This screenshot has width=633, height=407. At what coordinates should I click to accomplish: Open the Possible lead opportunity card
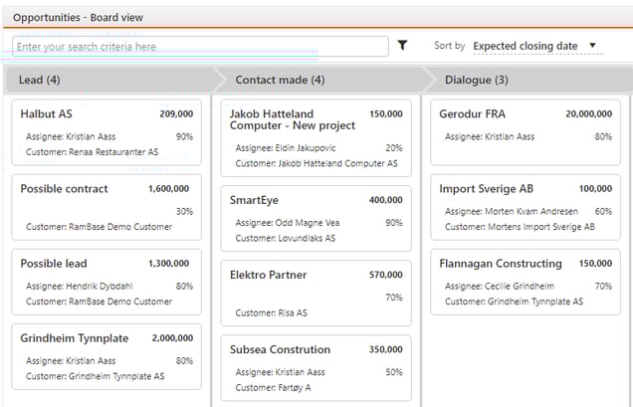tap(106, 282)
